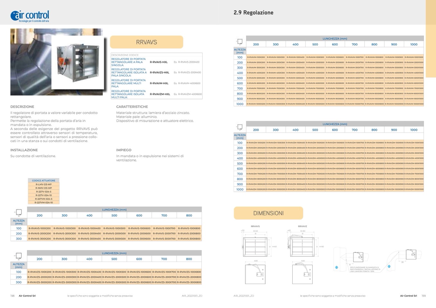Click the RRVAVS title banner
Viewport: 436px width, 308px height.
click(147, 42)
